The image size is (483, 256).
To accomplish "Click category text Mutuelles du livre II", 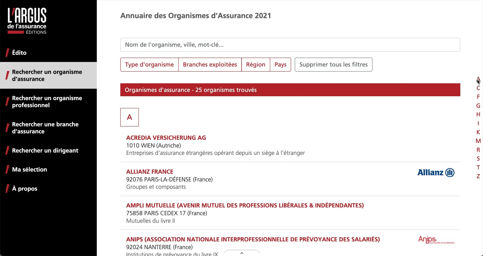I will tap(150, 221).
